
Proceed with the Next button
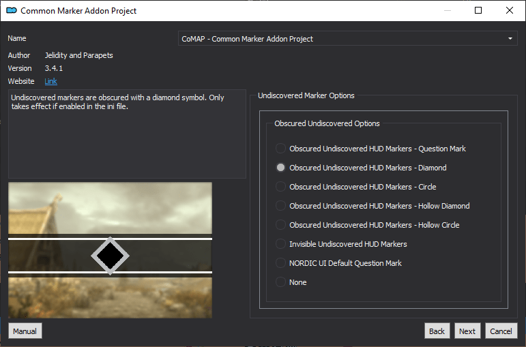coord(467,331)
